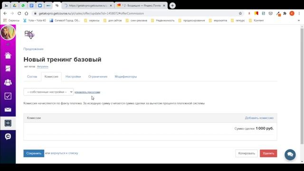Switch to the Модификаторы tab
The height and width of the screenshot is (171, 304).
tap(125, 76)
